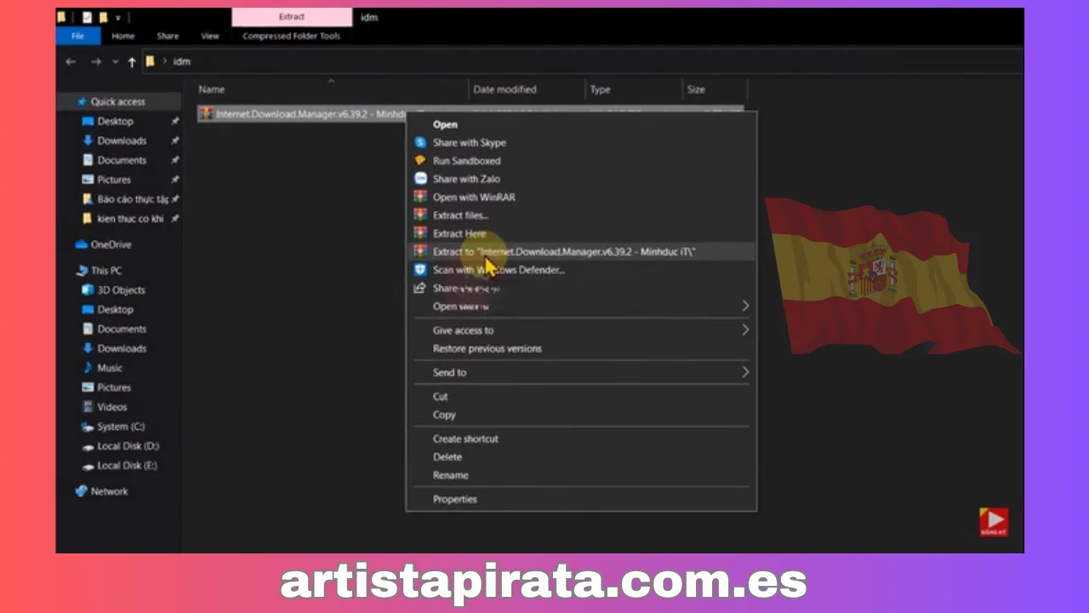Select the Internet.Download.Manager.v6.39.2 file name
Image resolution: width=1089 pixels, height=613 pixels.
point(309,113)
